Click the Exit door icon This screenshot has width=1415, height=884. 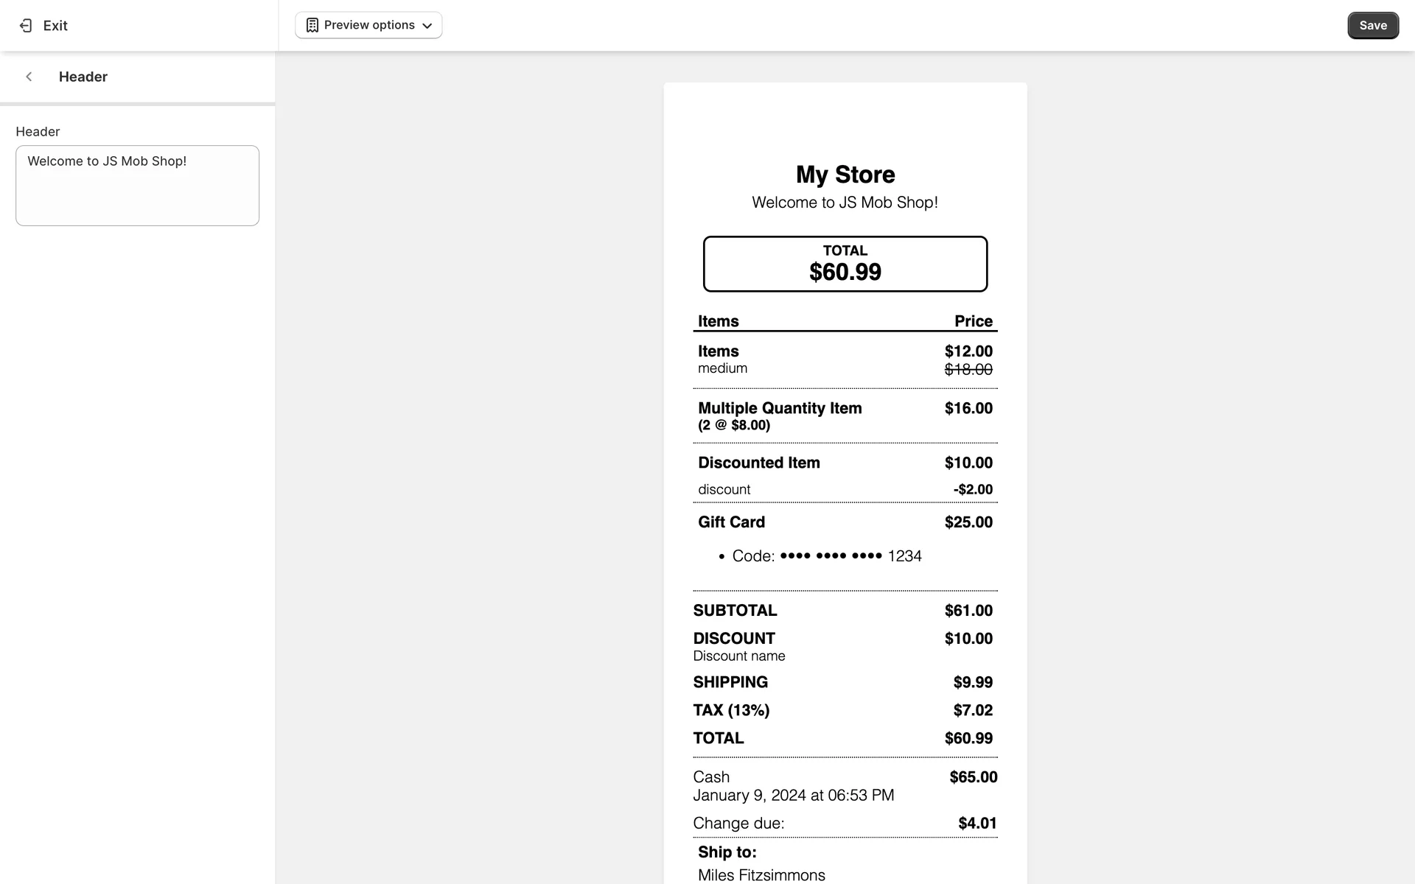tap(26, 26)
